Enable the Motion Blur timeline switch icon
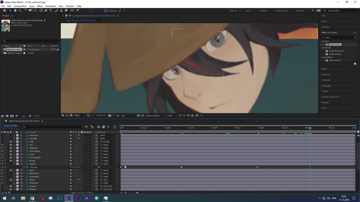 click(x=108, y=127)
